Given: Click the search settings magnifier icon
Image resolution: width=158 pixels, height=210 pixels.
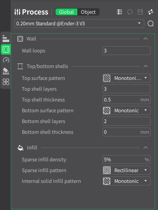Looking at the screenshot, I should click(x=151, y=23).
